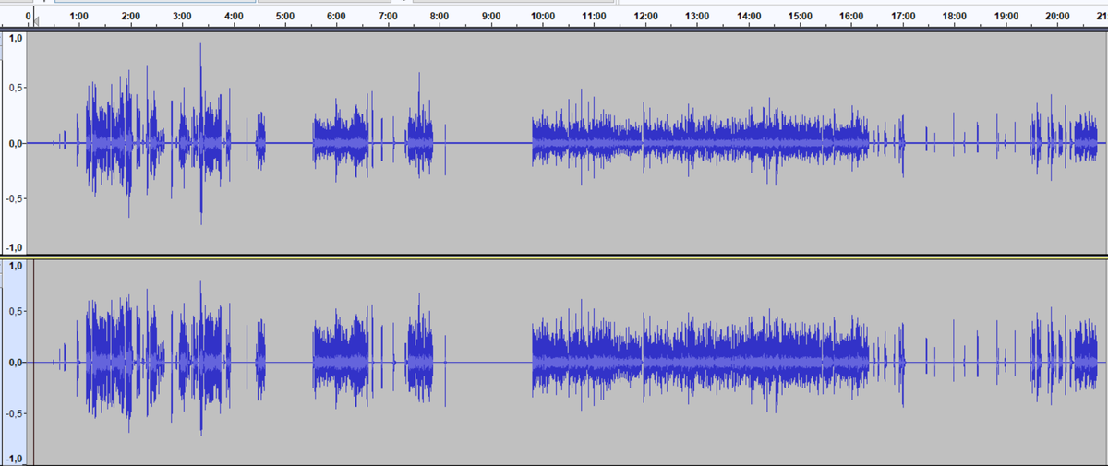Click the 8:00 ruler mark
This screenshot has width=1108, height=466.
click(x=440, y=17)
